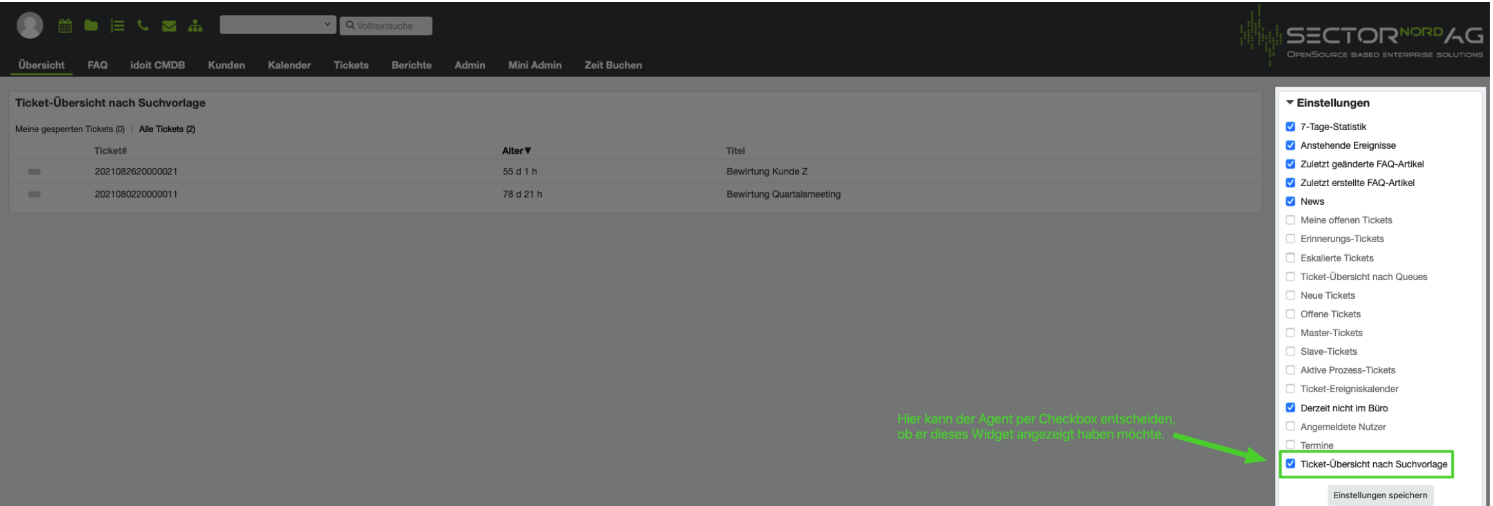The width and height of the screenshot is (1493, 506).
Task: Open the list view toolbar icon
Action: (x=117, y=26)
